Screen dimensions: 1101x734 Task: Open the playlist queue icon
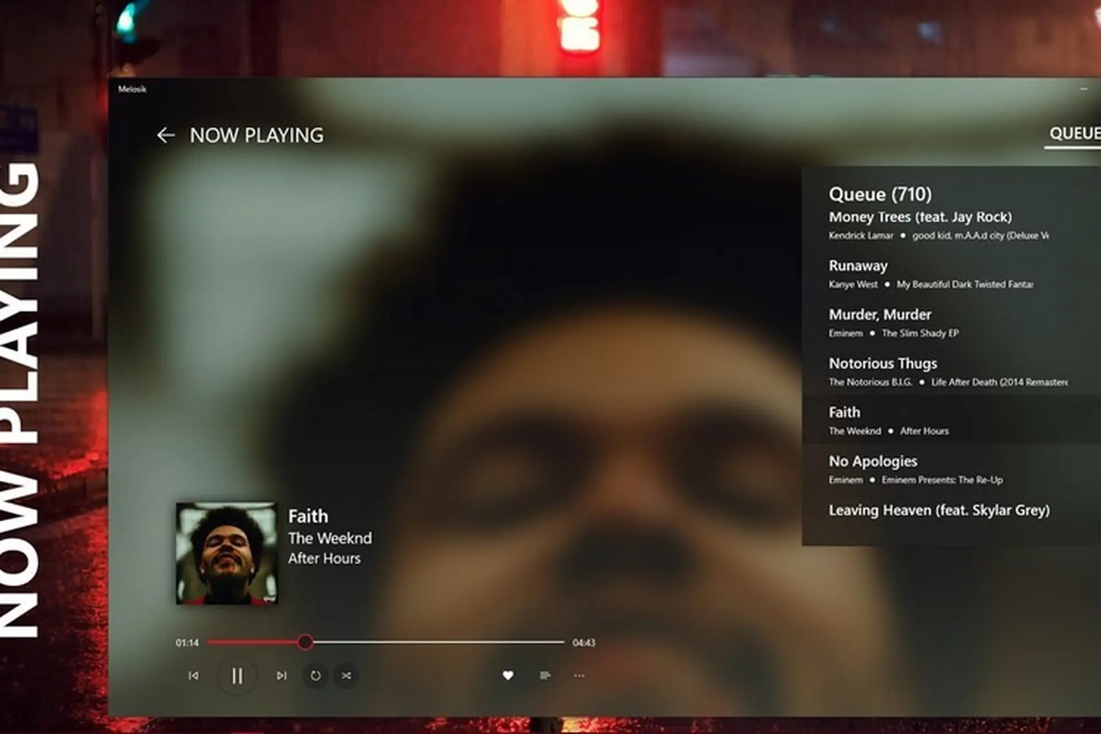coord(545,676)
